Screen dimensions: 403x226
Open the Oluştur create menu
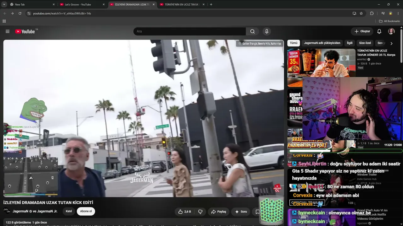(362, 31)
